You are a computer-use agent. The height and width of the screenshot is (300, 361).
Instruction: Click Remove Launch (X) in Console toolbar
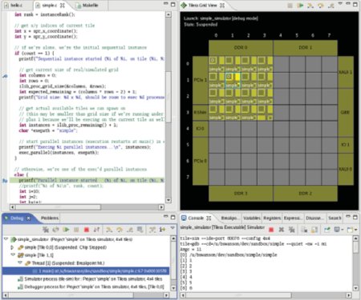click(x=282, y=230)
